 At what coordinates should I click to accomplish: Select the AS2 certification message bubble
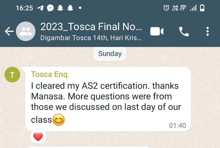pos(108,99)
